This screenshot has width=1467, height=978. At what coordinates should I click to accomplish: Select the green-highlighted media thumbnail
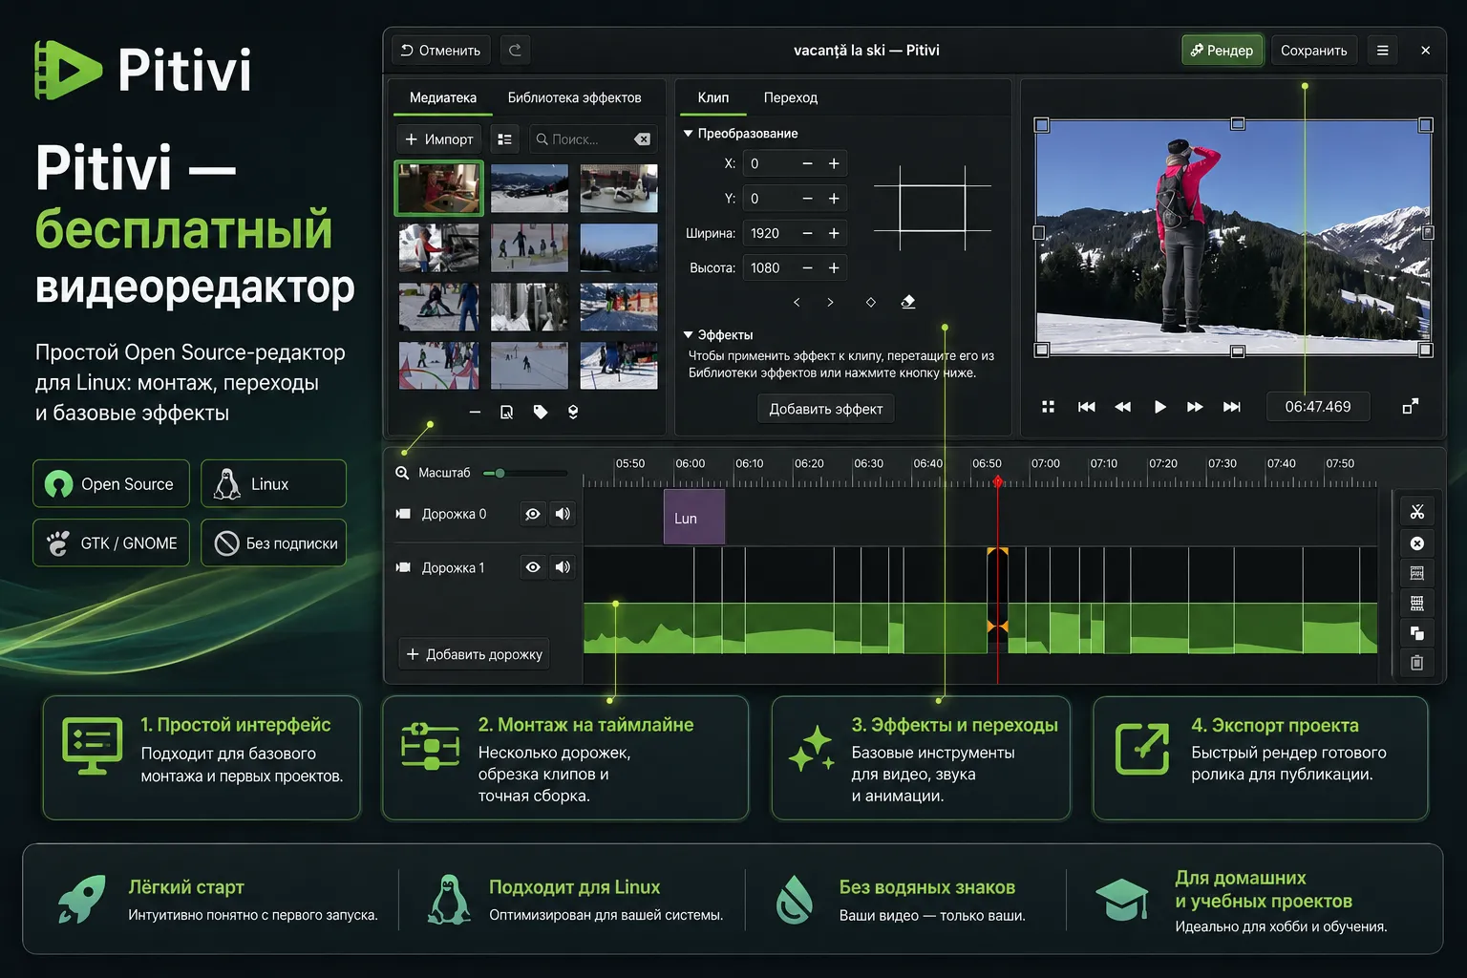point(439,188)
